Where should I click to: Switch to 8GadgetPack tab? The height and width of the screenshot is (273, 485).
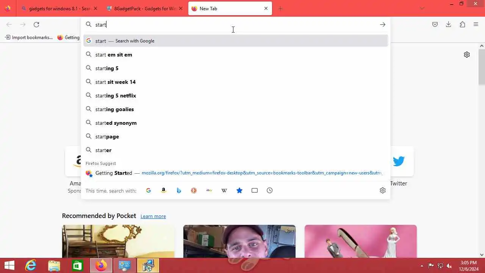pos(145,8)
